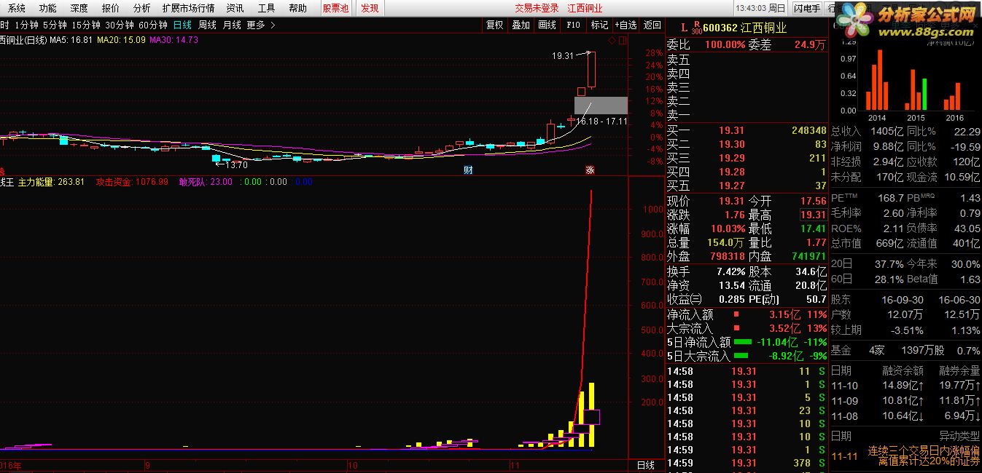This screenshot has width=982, height=473.
Task: Click the 日线 label at chart bottom right
Action: pos(646,465)
